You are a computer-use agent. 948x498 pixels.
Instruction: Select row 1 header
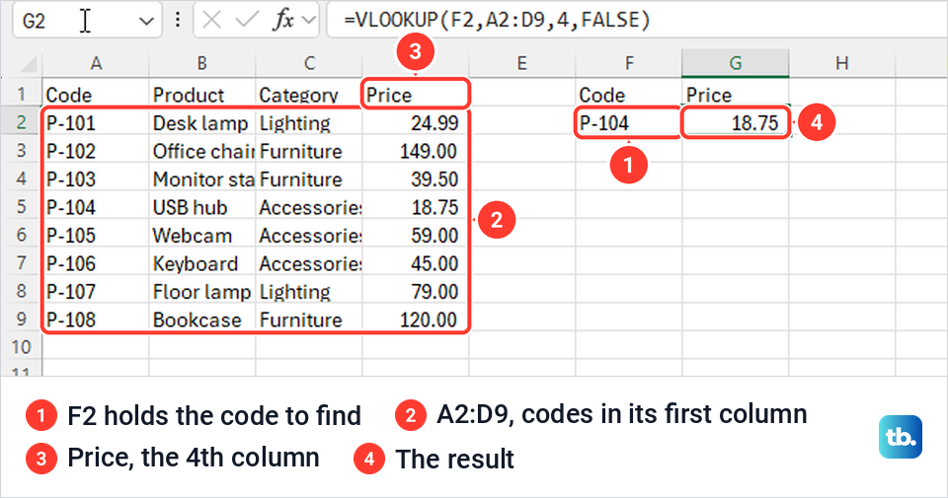[x=21, y=94]
